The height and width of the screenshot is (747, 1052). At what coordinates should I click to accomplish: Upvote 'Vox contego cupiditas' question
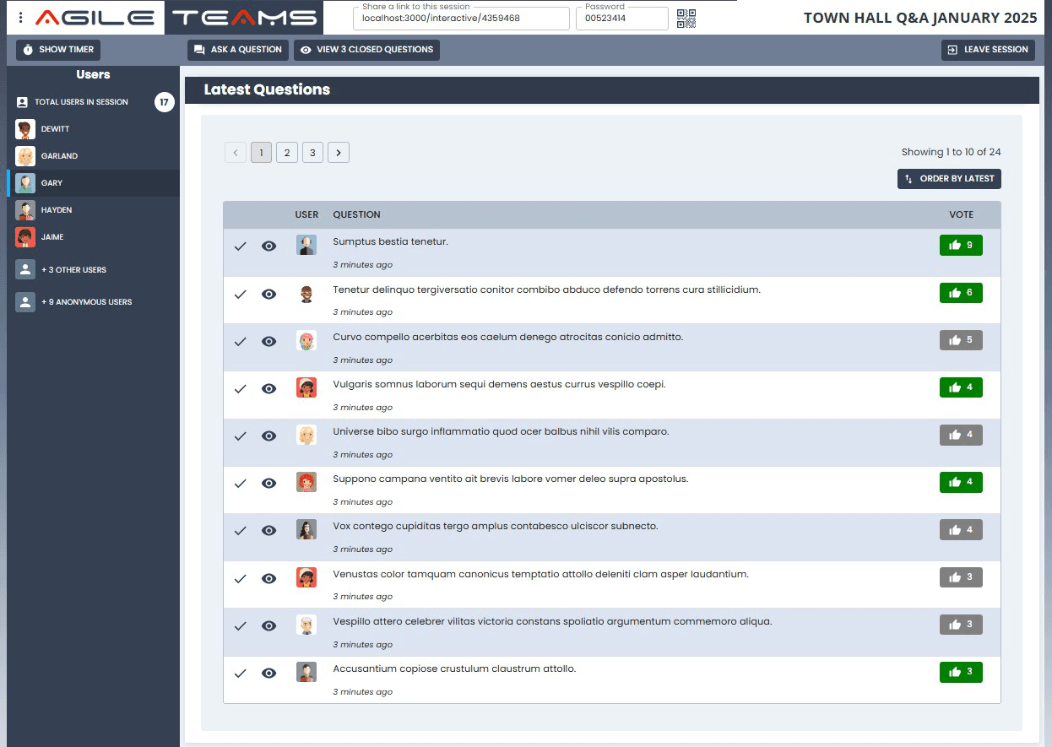click(x=961, y=529)
